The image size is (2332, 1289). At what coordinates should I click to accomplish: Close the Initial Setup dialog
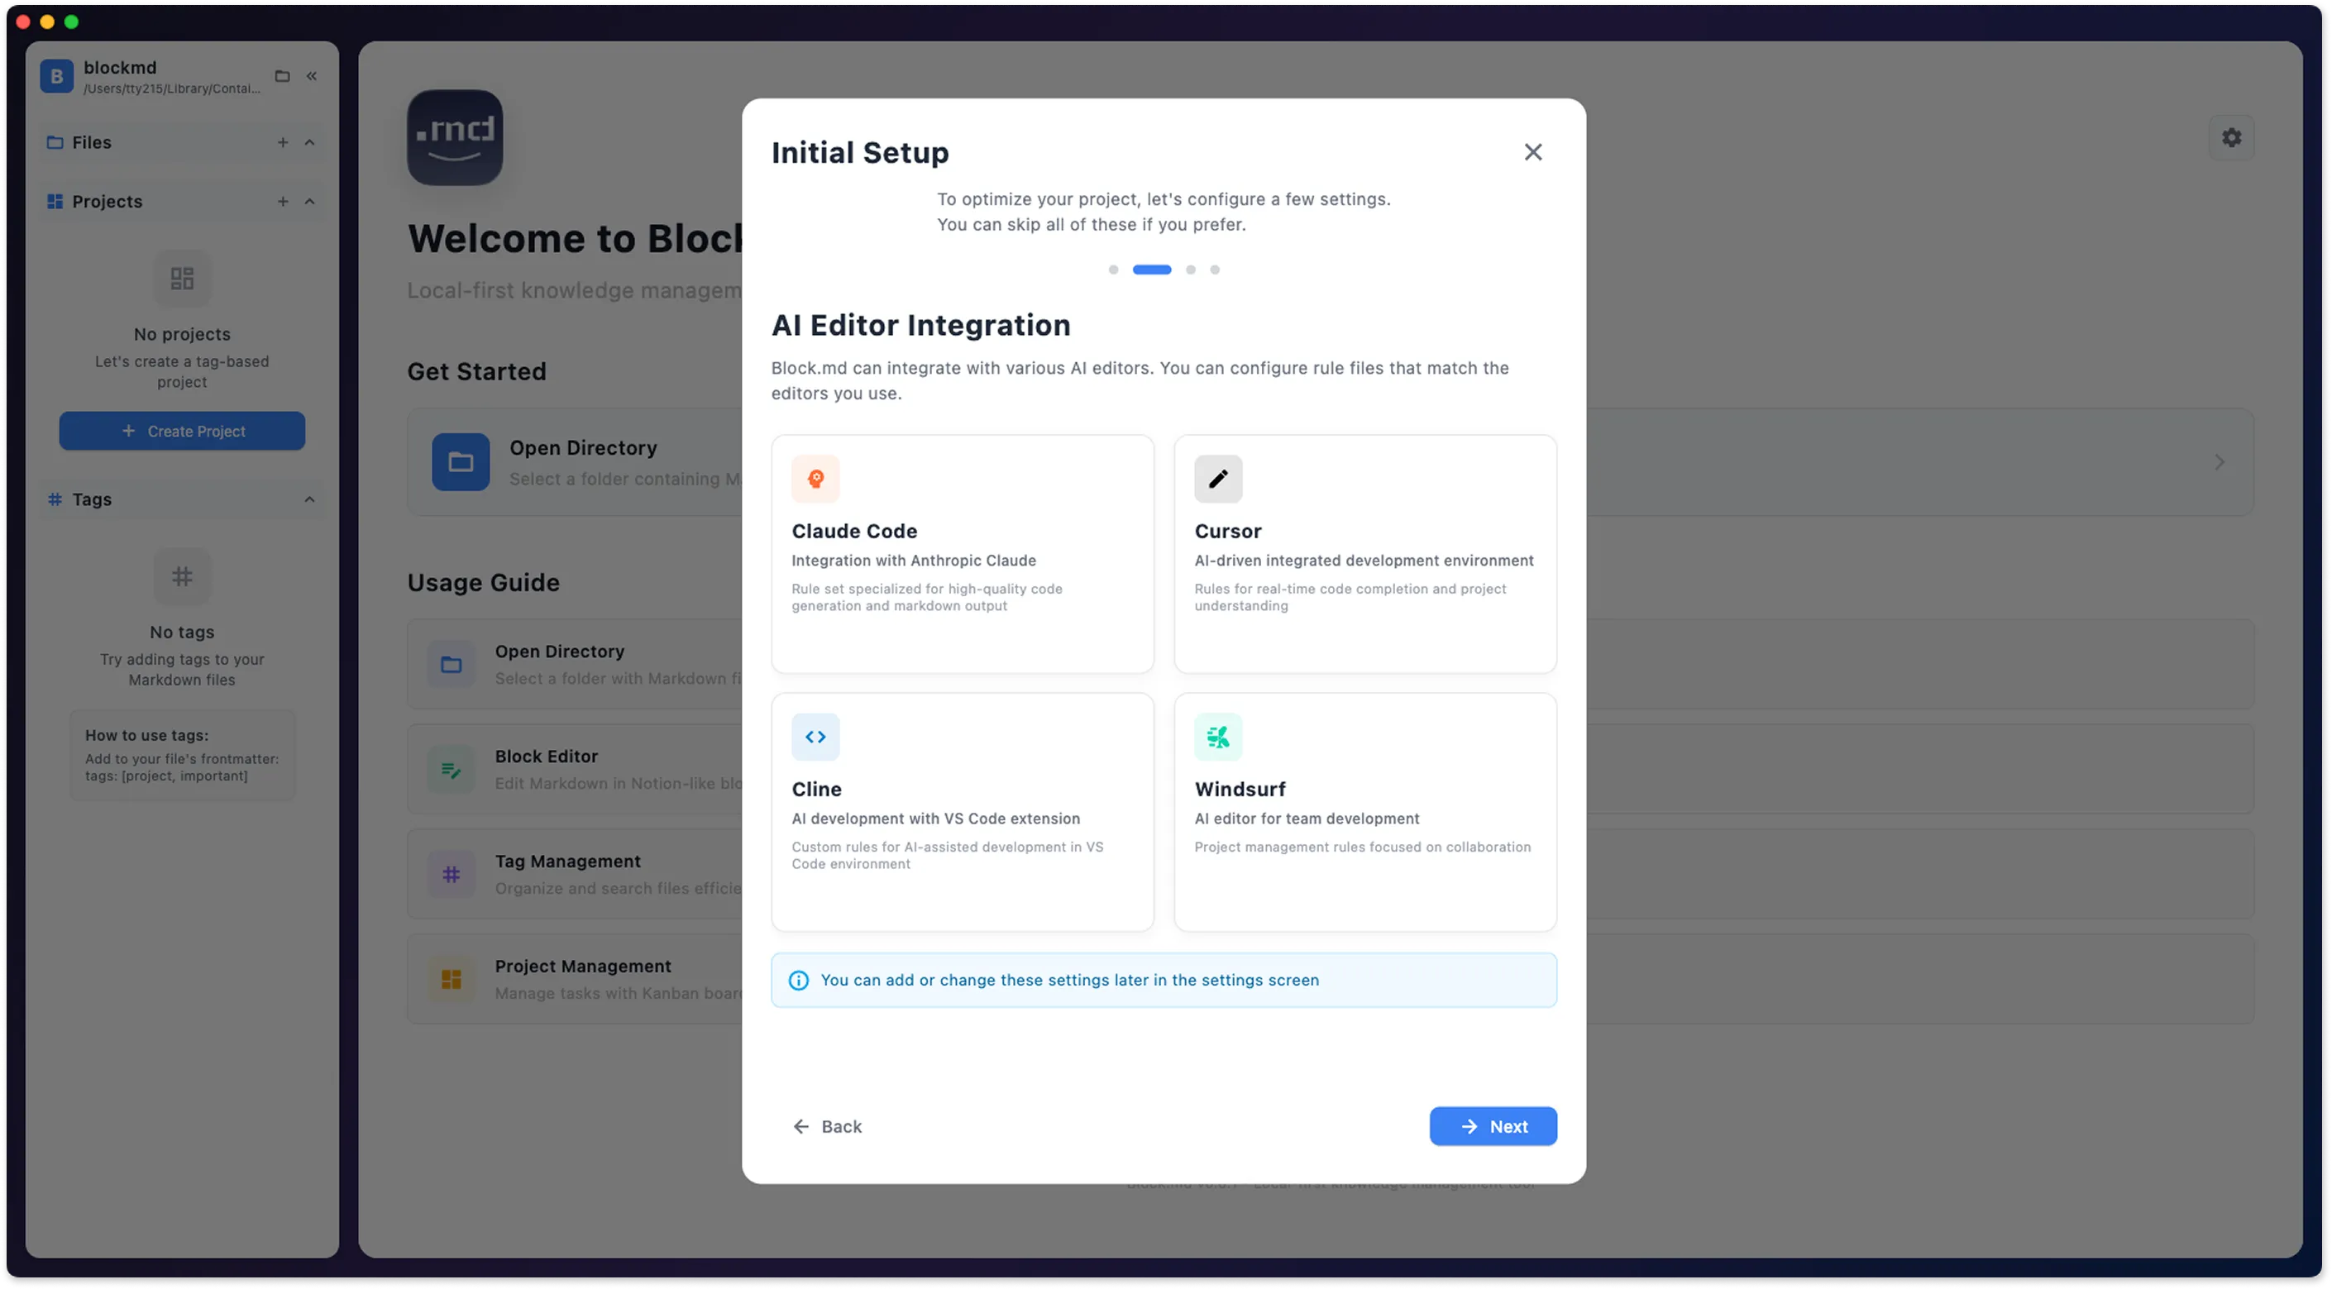click(1532, 152)
